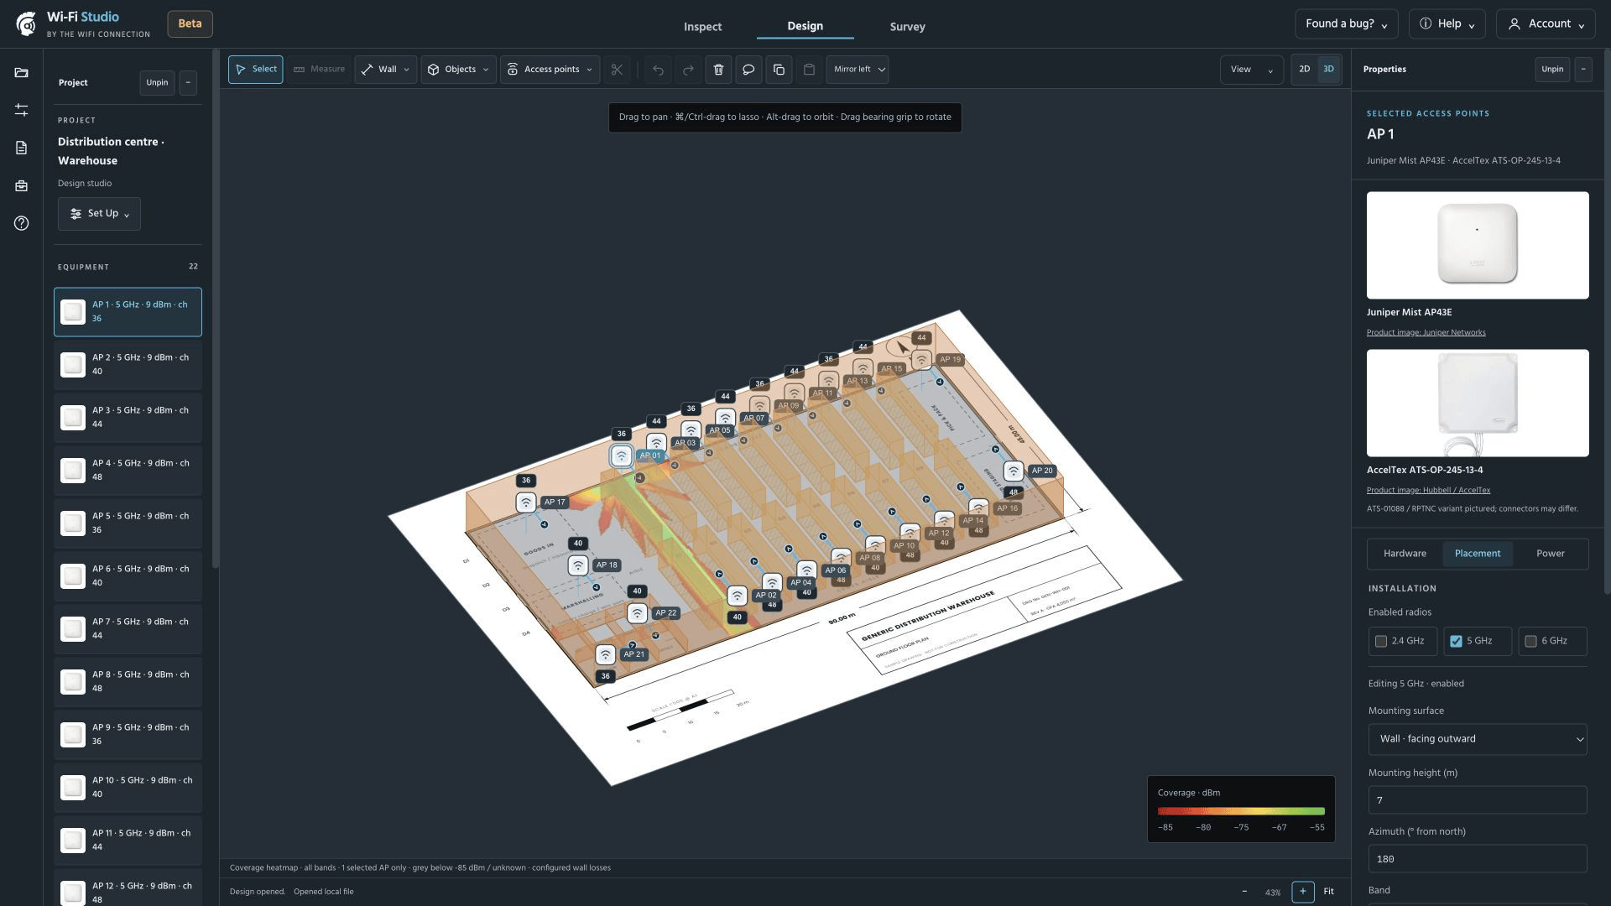
Task: Delete selection with the trash icon
Action: [718, 70]
